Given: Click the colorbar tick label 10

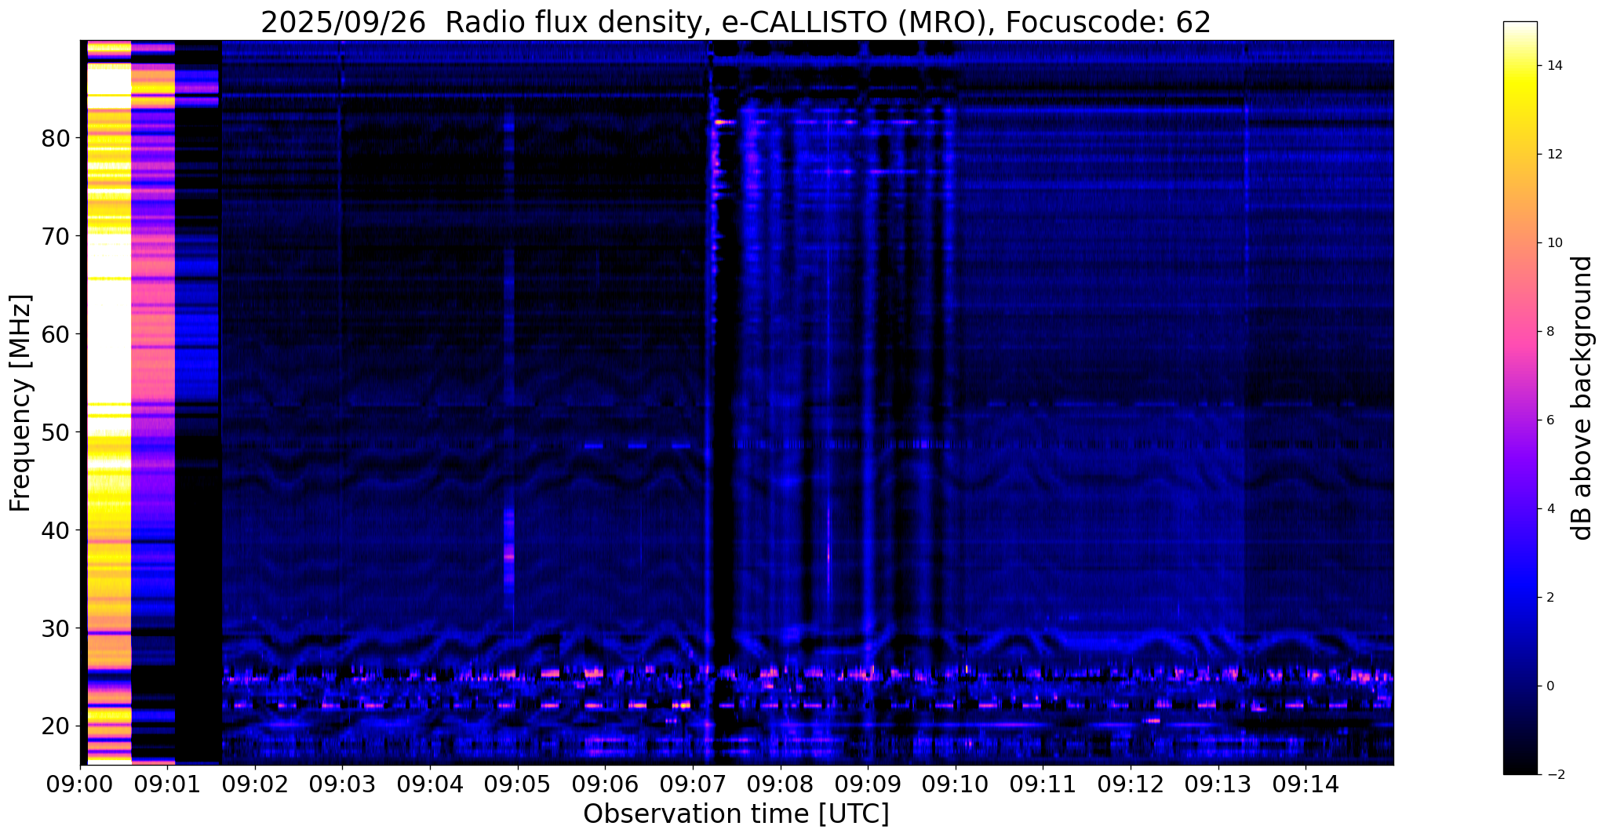Looking at the screenshot, I should click(1553, 243).
